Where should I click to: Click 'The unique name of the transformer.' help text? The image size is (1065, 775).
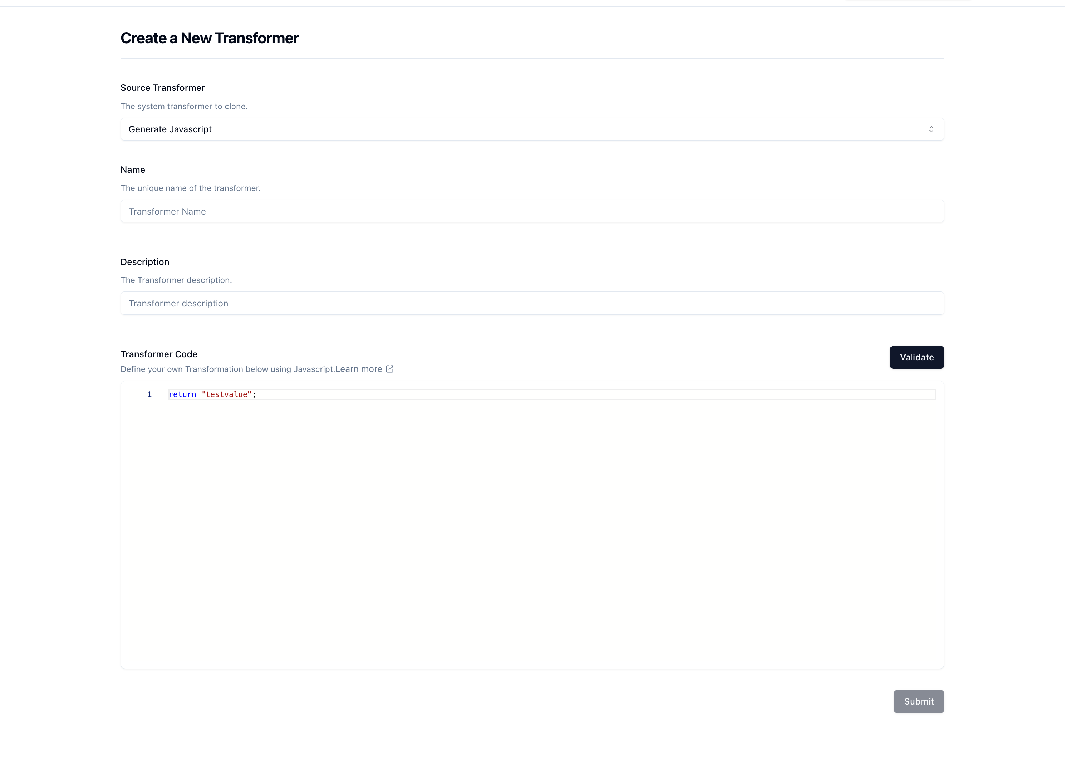click(191, 188)
